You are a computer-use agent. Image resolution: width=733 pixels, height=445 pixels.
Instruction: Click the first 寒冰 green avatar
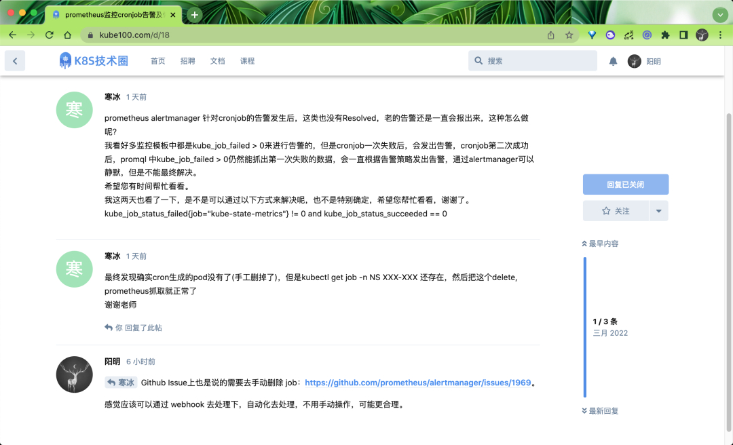click(75, 110)
